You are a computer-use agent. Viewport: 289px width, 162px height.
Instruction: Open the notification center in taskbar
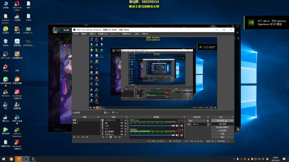point(284,159)
